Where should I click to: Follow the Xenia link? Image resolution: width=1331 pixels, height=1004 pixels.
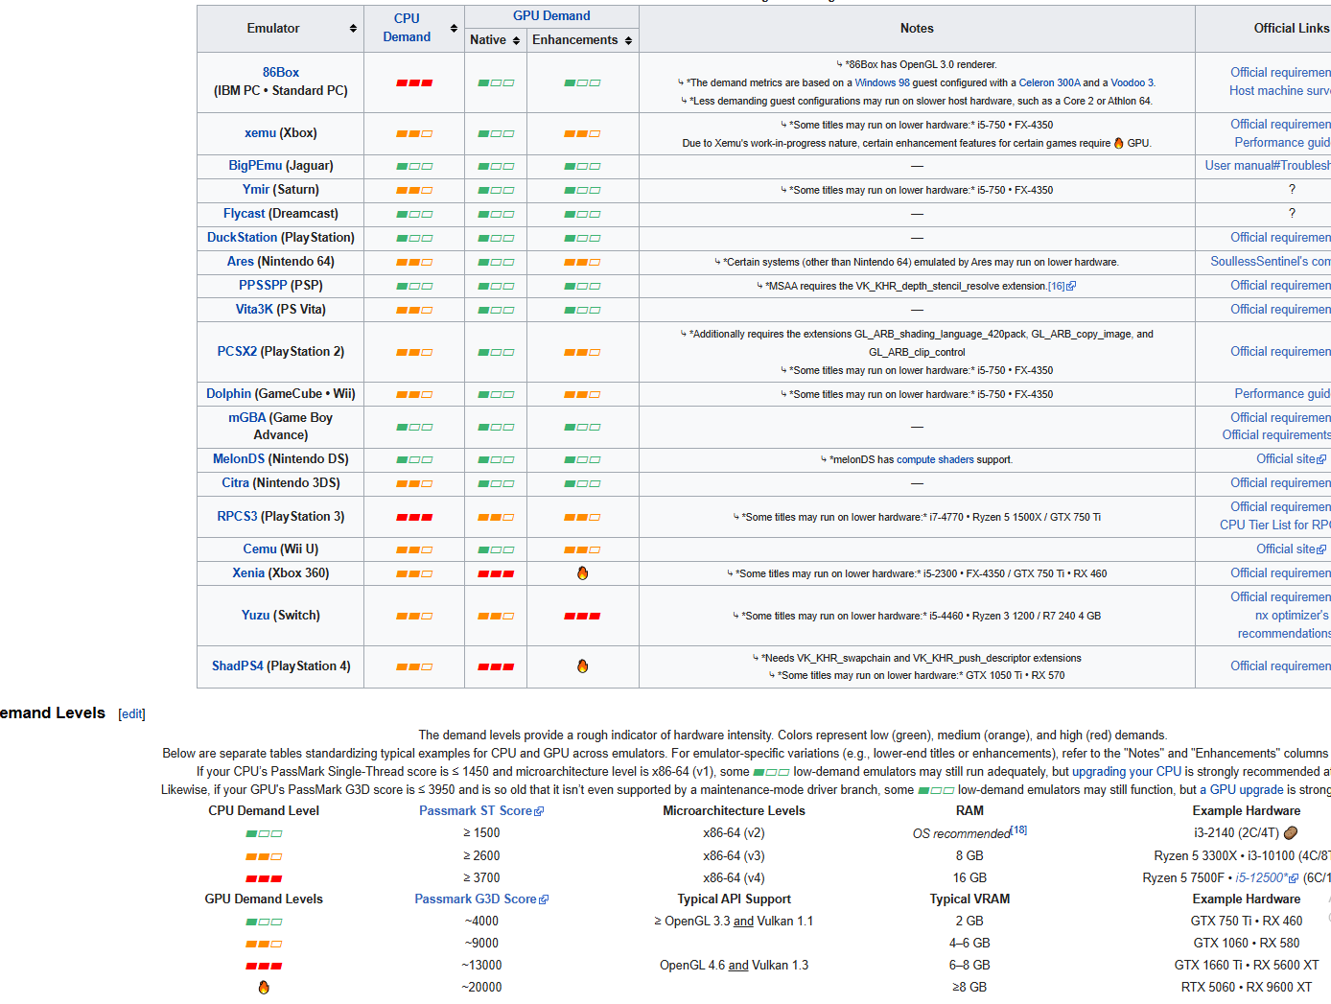[248, 573]
